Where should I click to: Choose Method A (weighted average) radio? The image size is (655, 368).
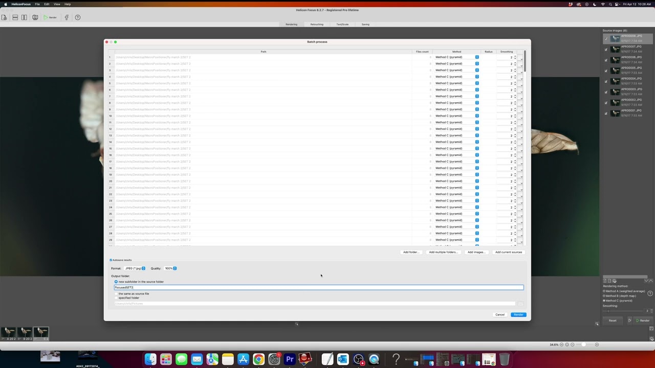point(604,291)
